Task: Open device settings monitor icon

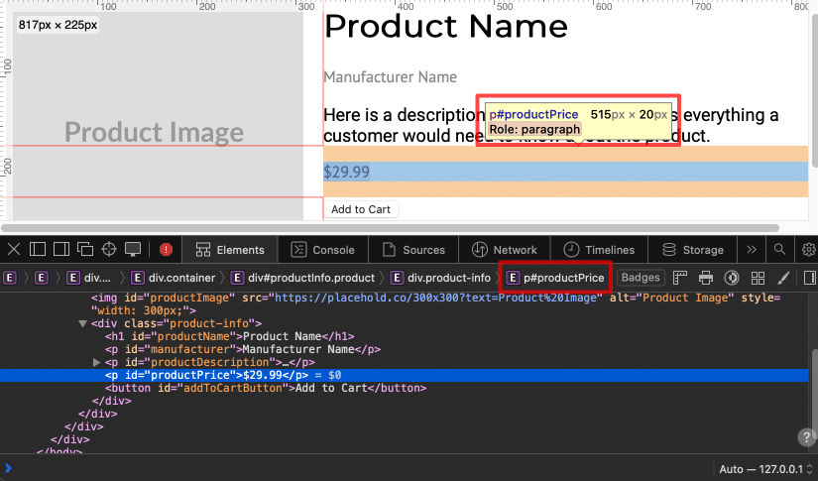Action: [x=133, y=249]
